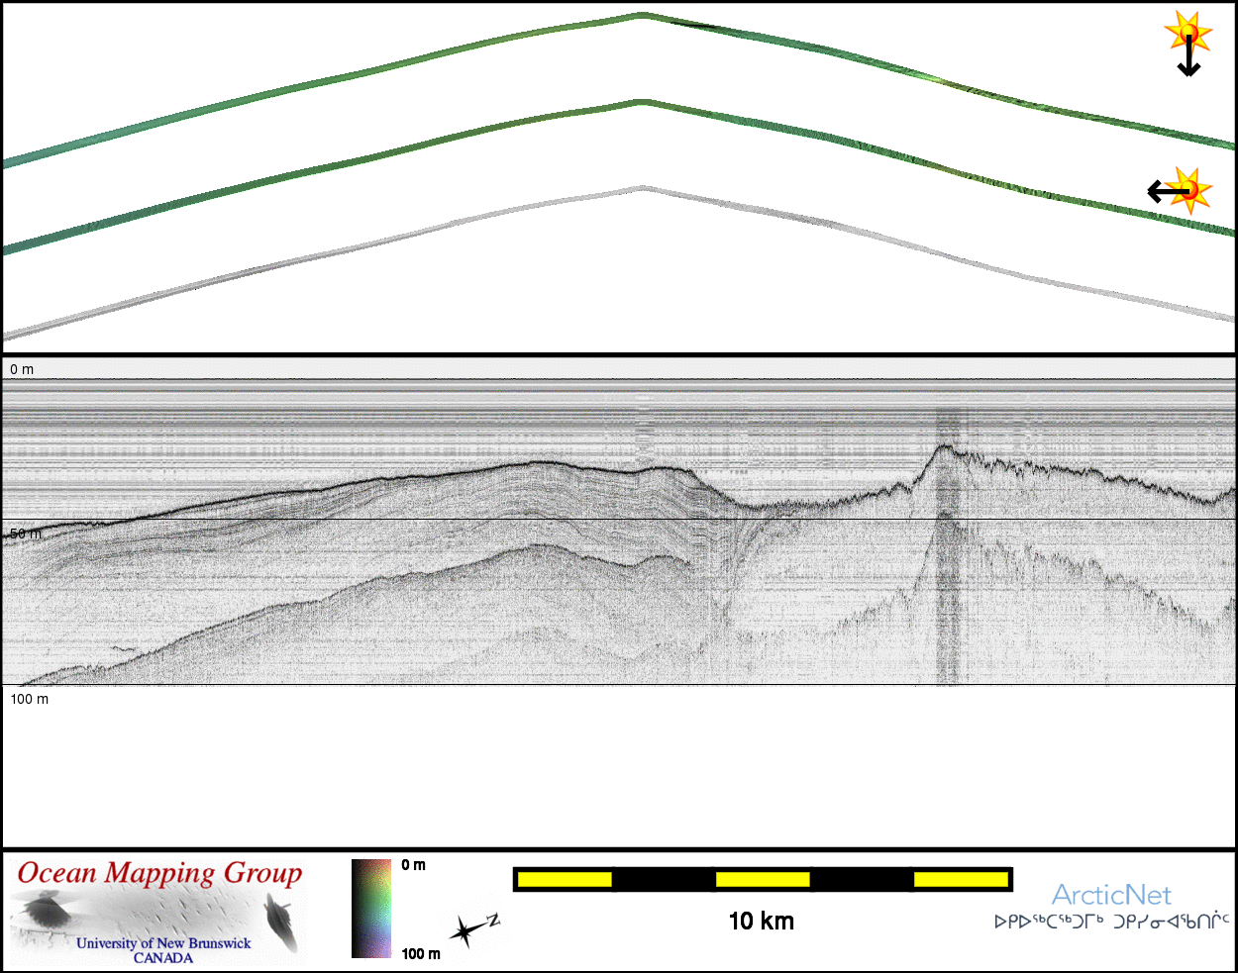
Task: Click the peak of the top bathymetry strip
Action: [642, 15]
